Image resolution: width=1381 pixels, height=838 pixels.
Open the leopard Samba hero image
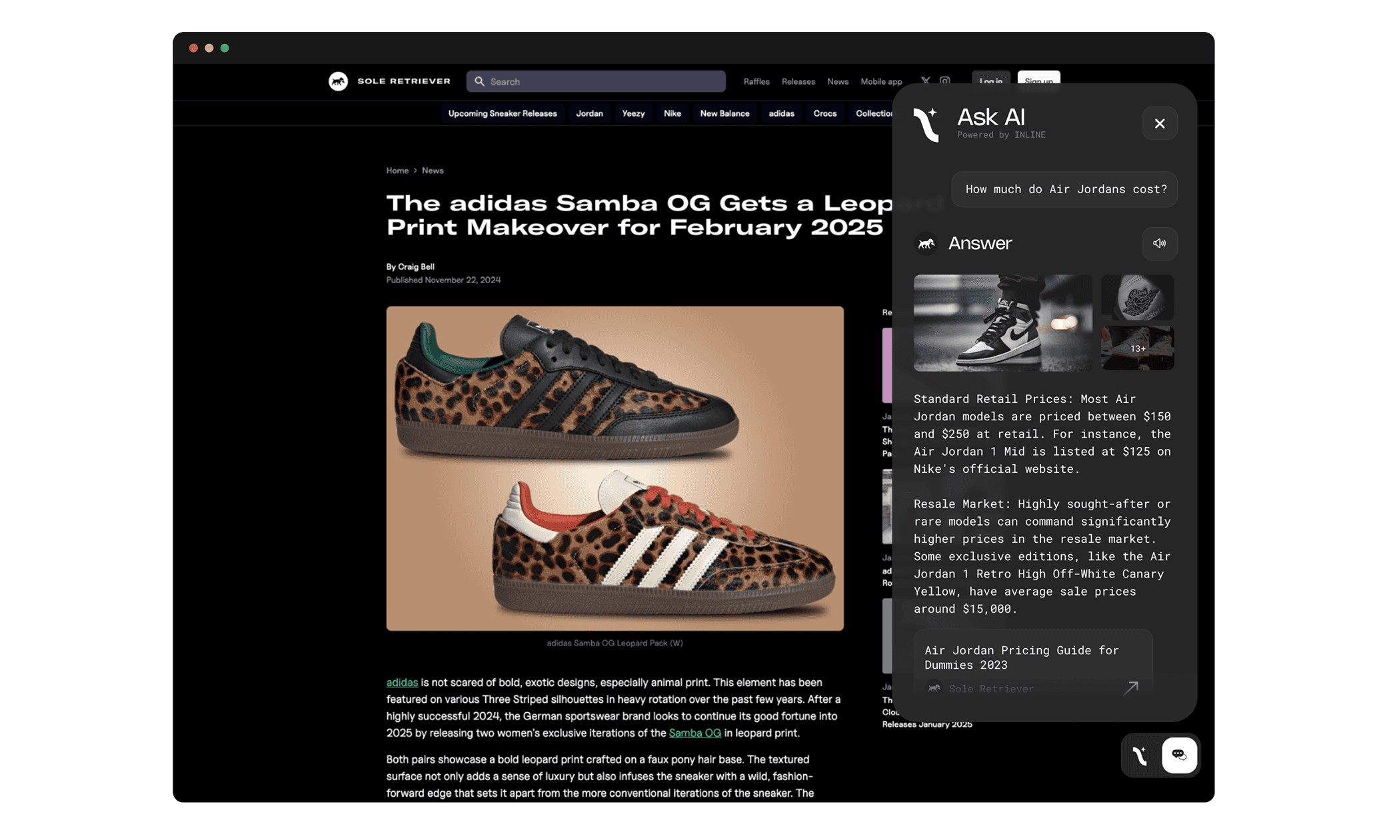click(615, 468)
